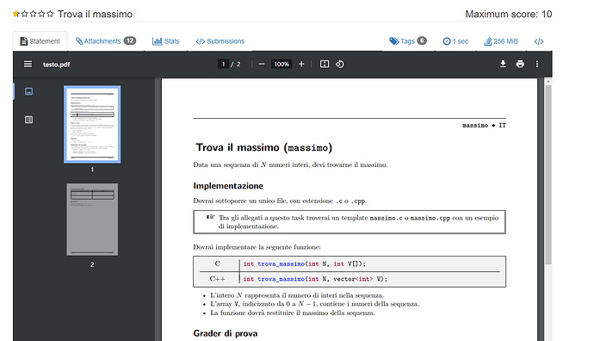Open the Submissions tab
Viewport: 594px width, 341px height.
click(x=220, y=41)
